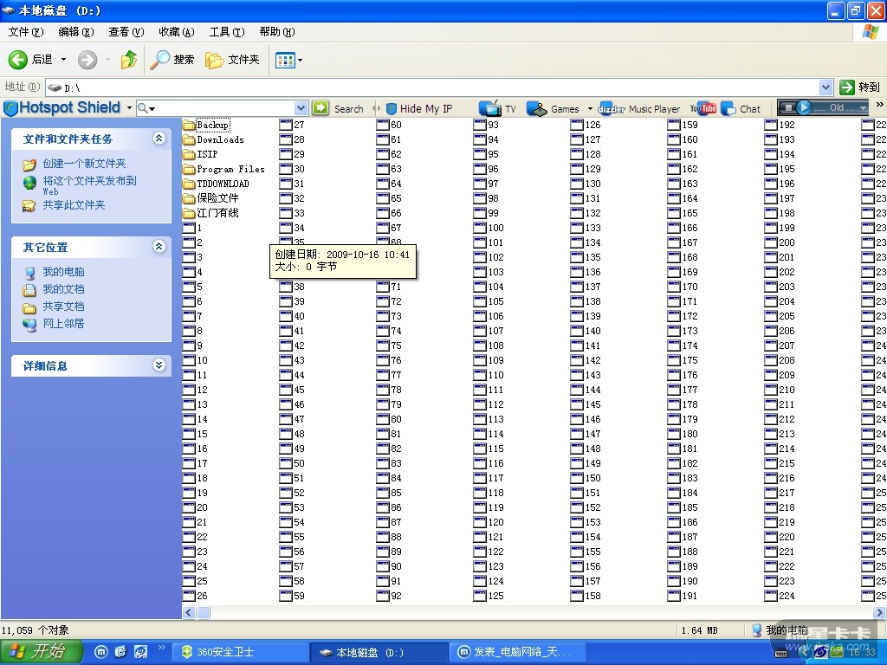Screen dimensions: 887x665
Task: Select the Program Files folder
Action: [x=223, y=169]
